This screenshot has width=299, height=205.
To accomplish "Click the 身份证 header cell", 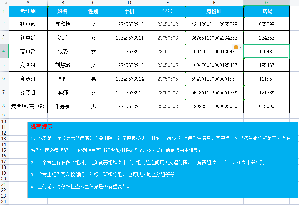I will (214, 11).
